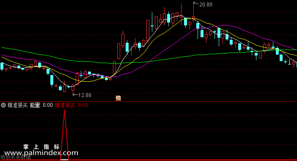Screen dimensions: 297x161
Task: Select the large red breakout candle above green line
Action: tap(118, 51)
